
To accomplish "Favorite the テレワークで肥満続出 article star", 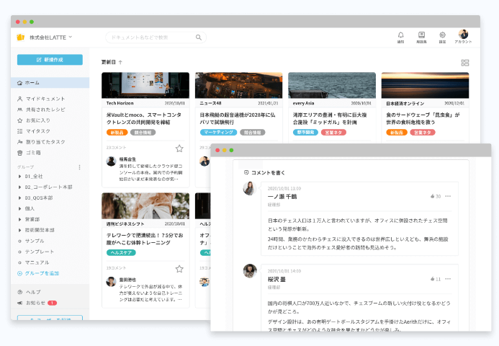I will pyautogui.click(x=179, y=269).
